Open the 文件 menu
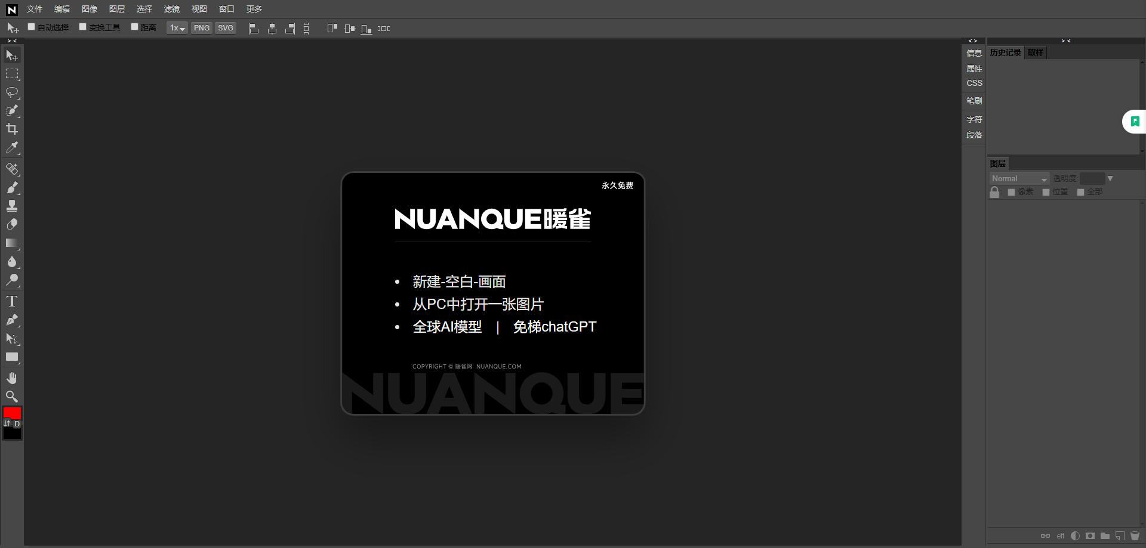This screenshot has width=1146, height=548. pyautogui.click(x=35, y=9)
